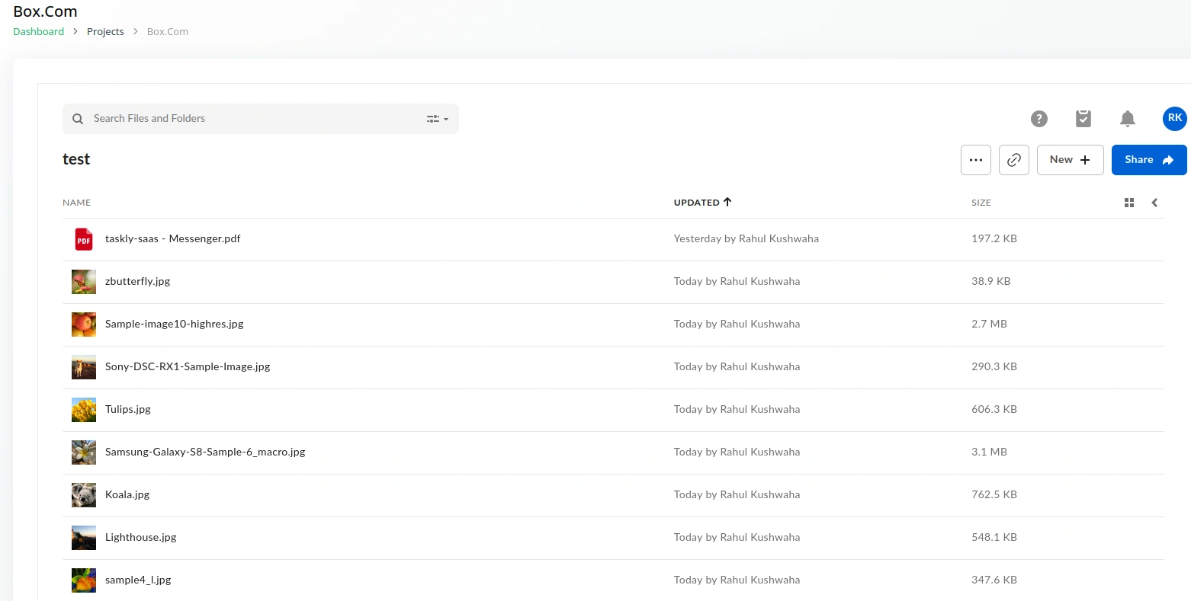Go to the Projects breadcrumb
Viewport: 1191px width, 601px height.
[x=105, y=31]
